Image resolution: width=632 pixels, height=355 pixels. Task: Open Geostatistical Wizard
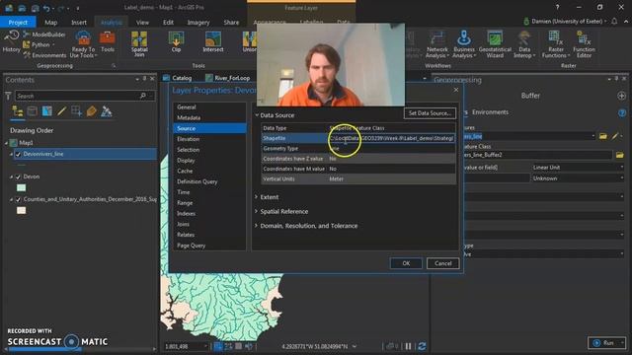point(495,44)
